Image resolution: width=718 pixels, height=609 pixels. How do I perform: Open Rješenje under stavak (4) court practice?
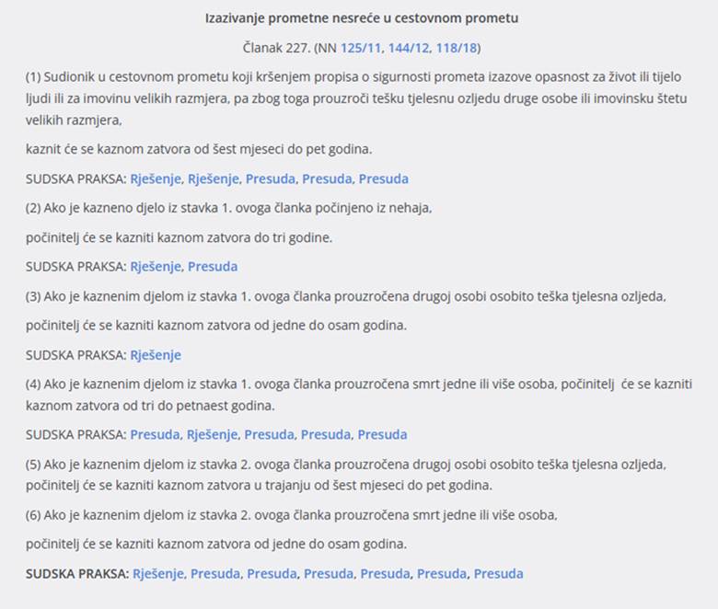tap(212, 434)
